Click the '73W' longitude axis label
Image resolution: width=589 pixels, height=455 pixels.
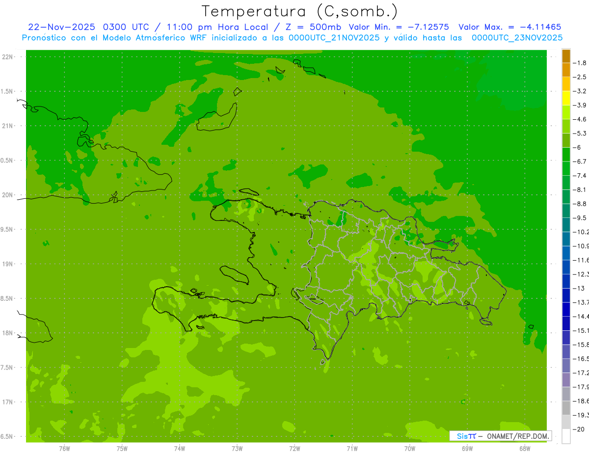237,448
